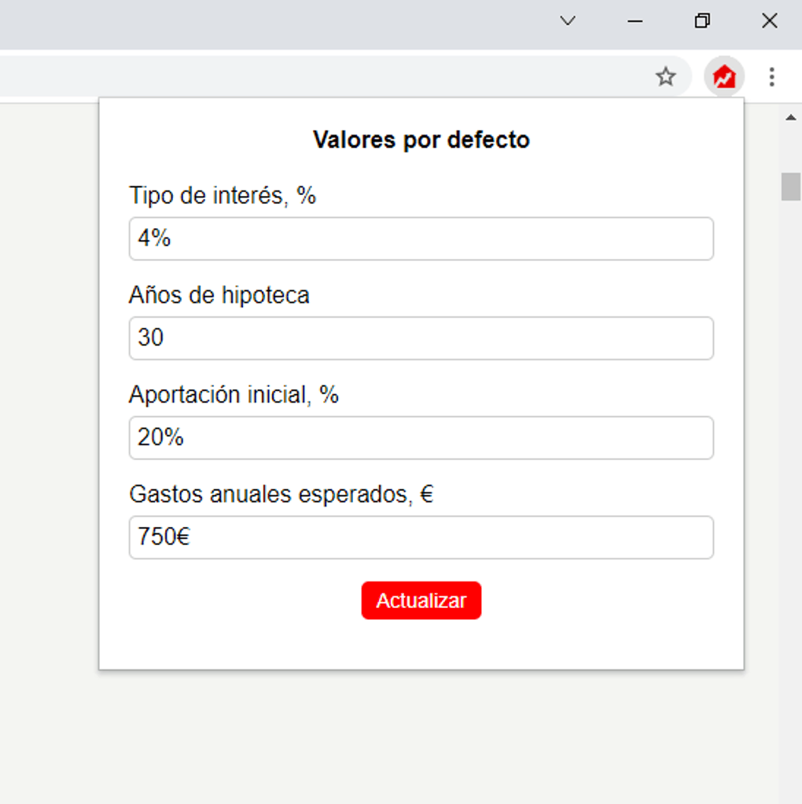Image resolution: width=802 pixels, height=804 pixels.
Task: Select the 20% down payment value
Action: click(159, 438)
